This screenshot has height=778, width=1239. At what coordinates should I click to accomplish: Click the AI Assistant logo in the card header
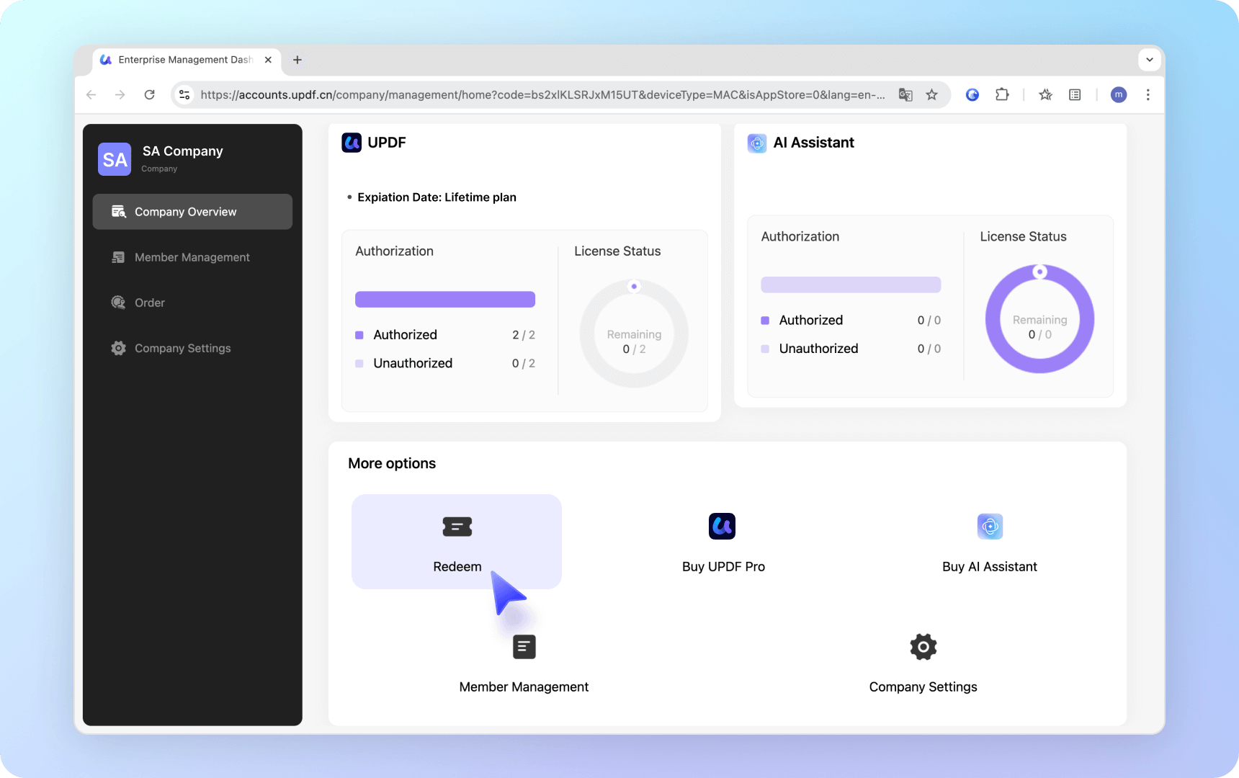tap(757, 143)
